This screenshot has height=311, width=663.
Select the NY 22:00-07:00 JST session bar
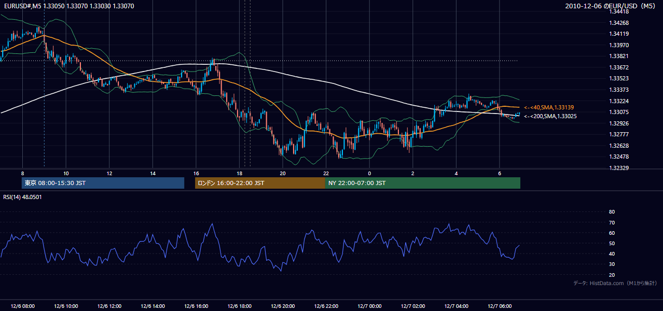[x=423, y=183]
